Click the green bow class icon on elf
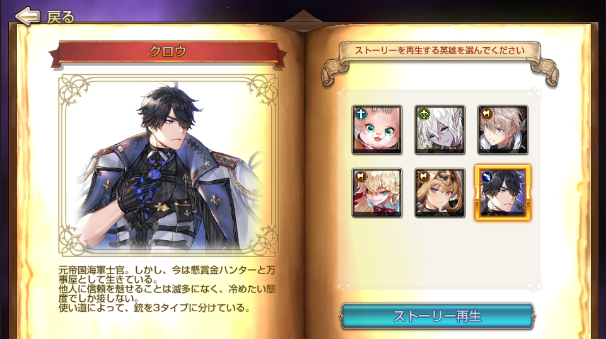Screen dimensions: 606x339 pos(424,114)
